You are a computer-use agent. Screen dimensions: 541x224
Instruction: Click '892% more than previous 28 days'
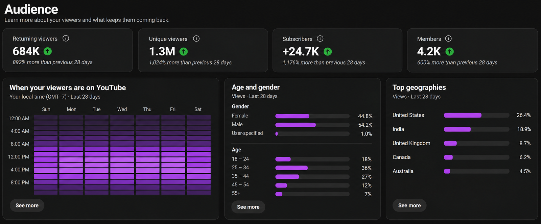click(x=52, y=62)
